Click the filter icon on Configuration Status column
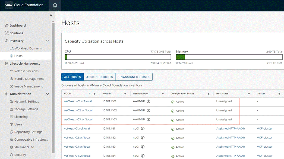Screen dimensions: 284x159 [x=209, y=93]
